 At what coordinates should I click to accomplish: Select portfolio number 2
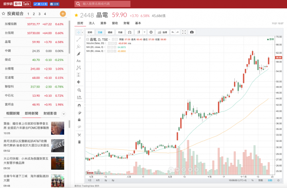(34, 14)
